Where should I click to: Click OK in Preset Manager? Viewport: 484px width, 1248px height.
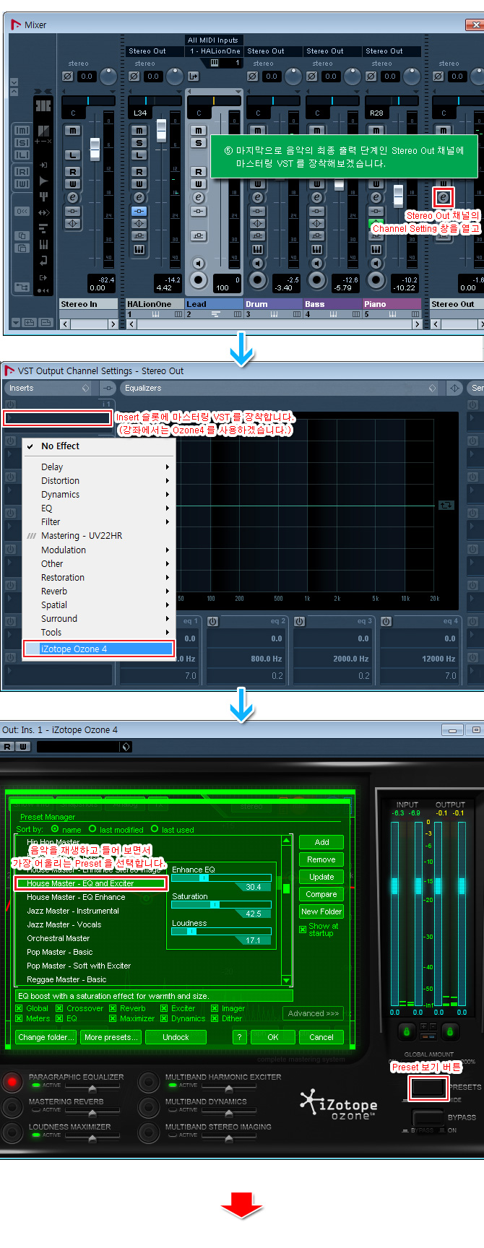pos(272,1037)
